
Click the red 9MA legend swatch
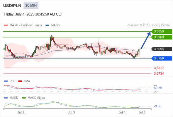pyautogui.click(x=20, y=81)
